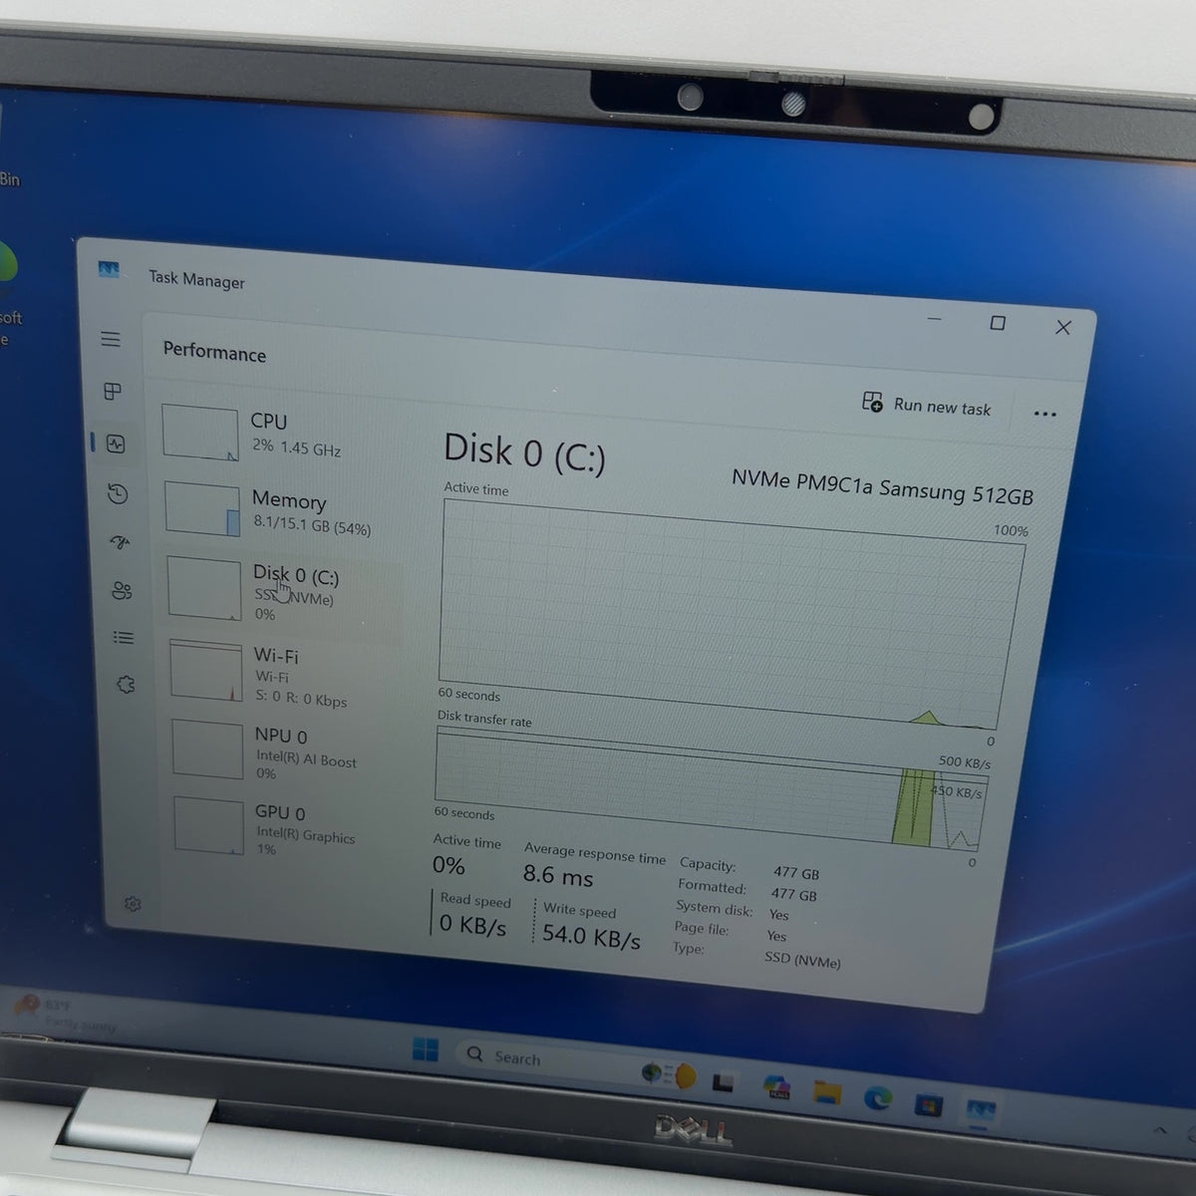The height and width of the screenshot is (1196, 1196).
Task: Click the 'Disk 0 (C:)' heading
Action: coord(524,452)
